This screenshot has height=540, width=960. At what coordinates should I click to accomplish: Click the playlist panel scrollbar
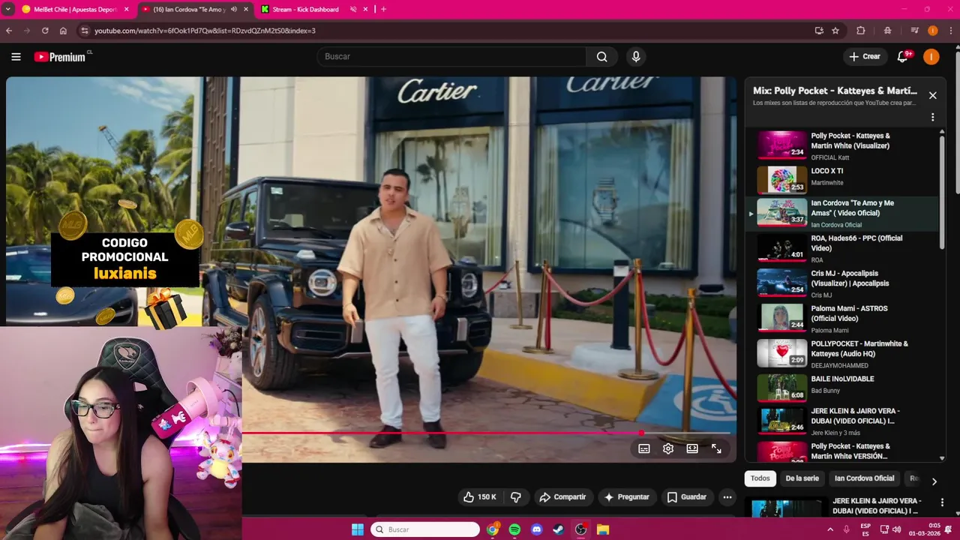[942, 191]
